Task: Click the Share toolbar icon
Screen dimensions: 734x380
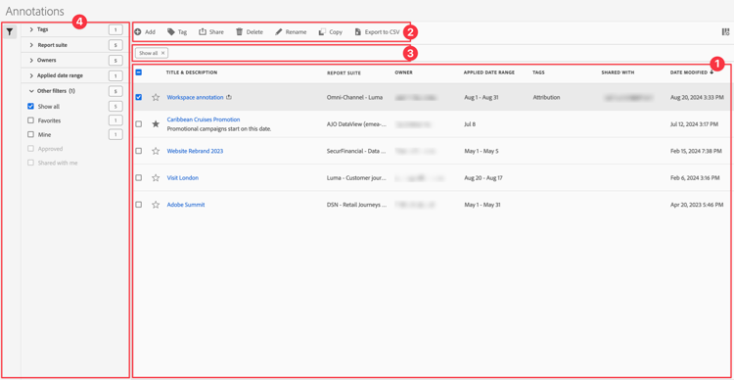Action: (203, 32)
